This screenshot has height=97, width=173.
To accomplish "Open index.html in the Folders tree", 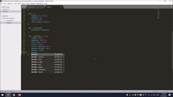I will pyautogui.click(x=10, y=20).
